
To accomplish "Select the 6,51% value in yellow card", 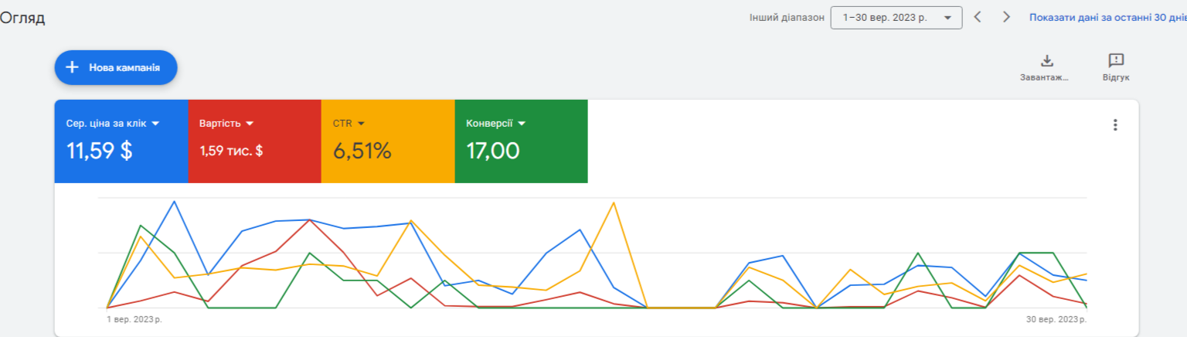I will pos(362,151).
